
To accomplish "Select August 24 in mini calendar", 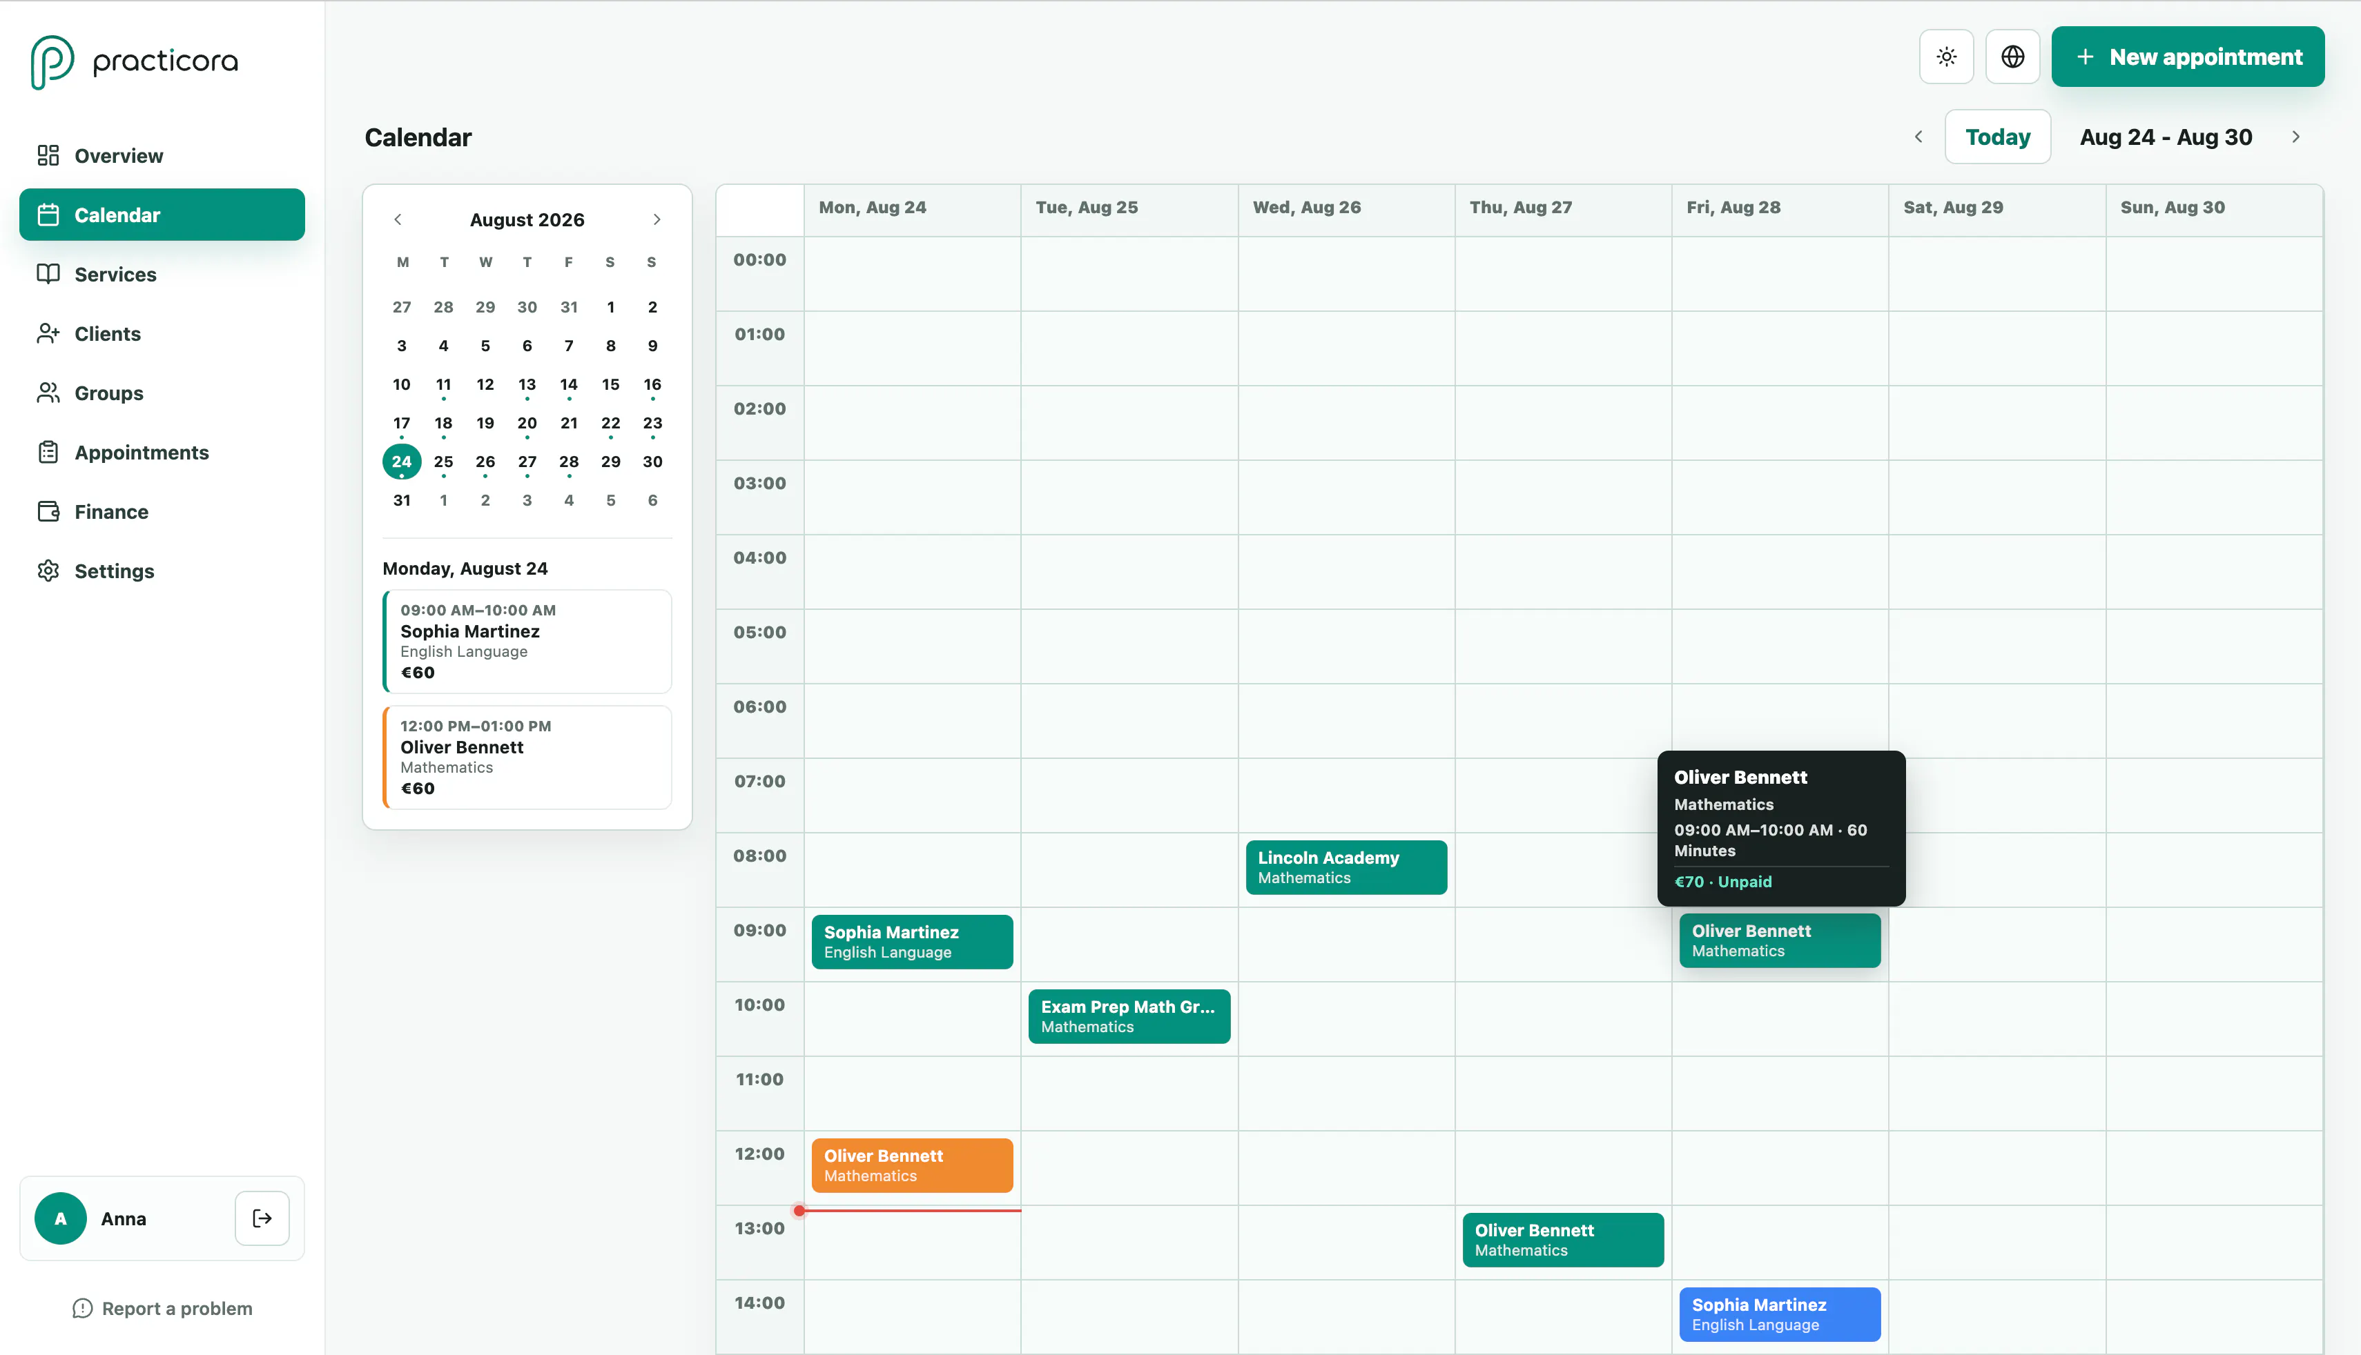I will click(x=401, y=462).
